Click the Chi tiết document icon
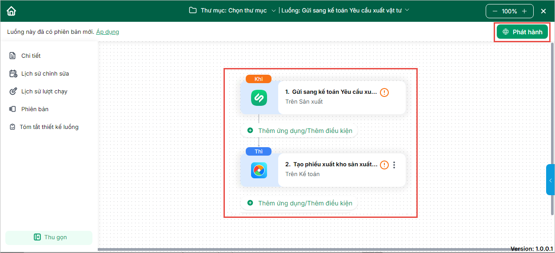 [x=12, y=56]
